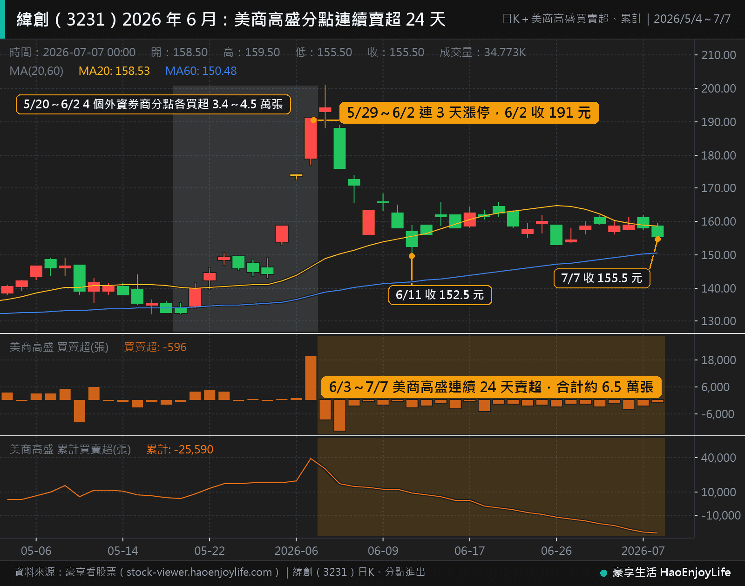
Task: Click the 05-06 date axis label
Action: (x=36, y=551)
